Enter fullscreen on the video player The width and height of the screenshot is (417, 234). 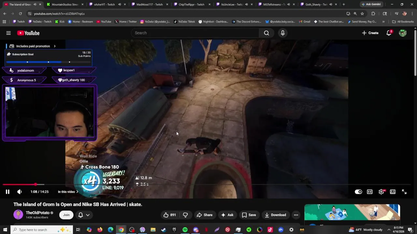(x=404, y=192)
